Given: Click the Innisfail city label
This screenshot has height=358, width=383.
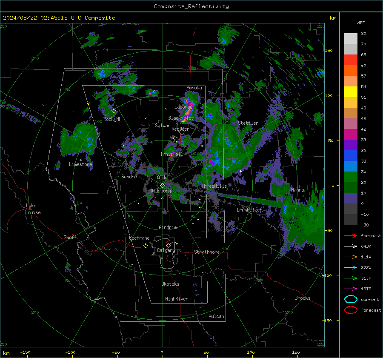Looking at the screenshot, I should (171, 154).
